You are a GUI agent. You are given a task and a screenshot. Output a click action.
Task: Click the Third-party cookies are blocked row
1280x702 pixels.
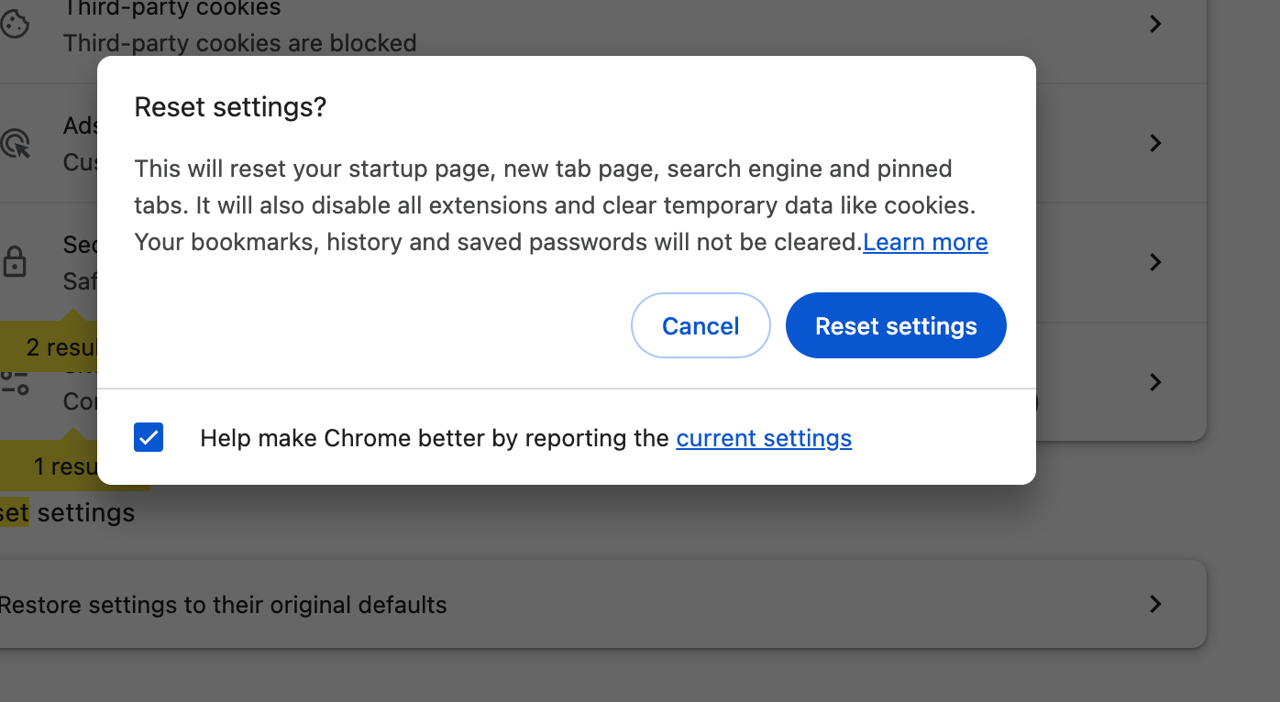click(x=240, y=42)
